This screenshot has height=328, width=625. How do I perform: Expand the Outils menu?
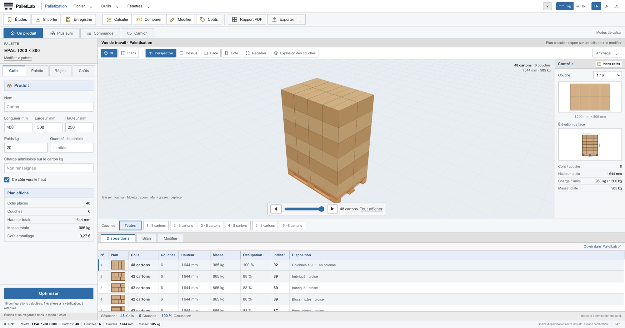point(110,6)
